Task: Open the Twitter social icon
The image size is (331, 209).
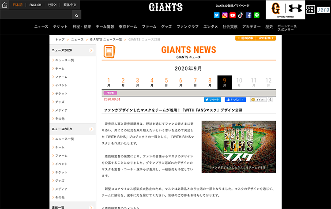Action: point(217,15)
